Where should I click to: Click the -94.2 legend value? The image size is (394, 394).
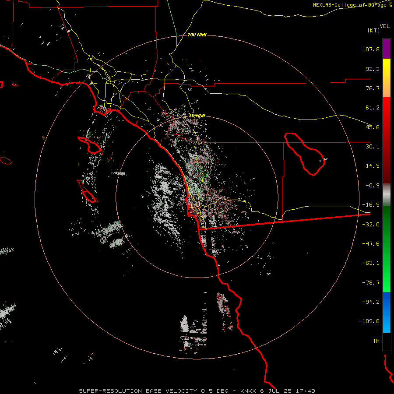(x=371, y=302)
